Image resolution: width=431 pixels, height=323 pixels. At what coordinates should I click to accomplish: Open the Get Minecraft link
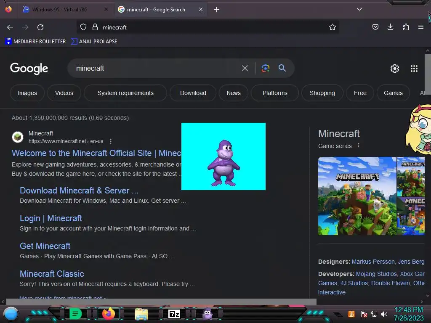(x=45, y=246)
